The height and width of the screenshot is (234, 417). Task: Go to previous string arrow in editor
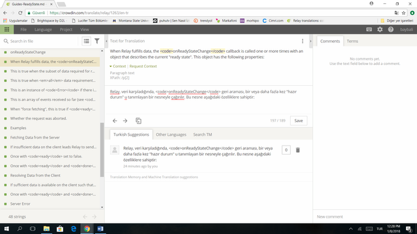pyautogui.click(x=115, y=121)
